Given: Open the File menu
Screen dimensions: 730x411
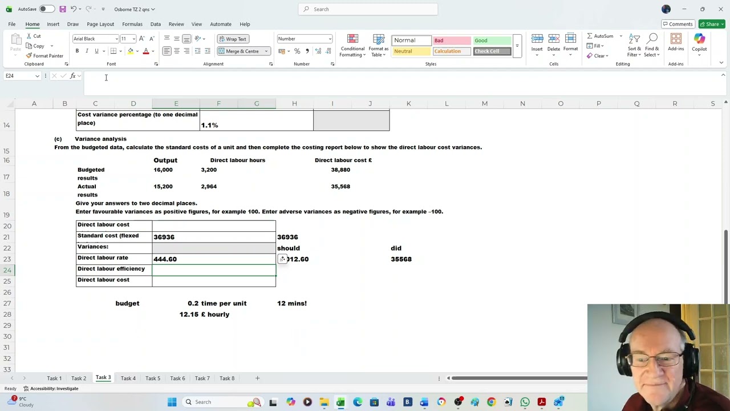Looking at the screenshot, I should [11, 24].
